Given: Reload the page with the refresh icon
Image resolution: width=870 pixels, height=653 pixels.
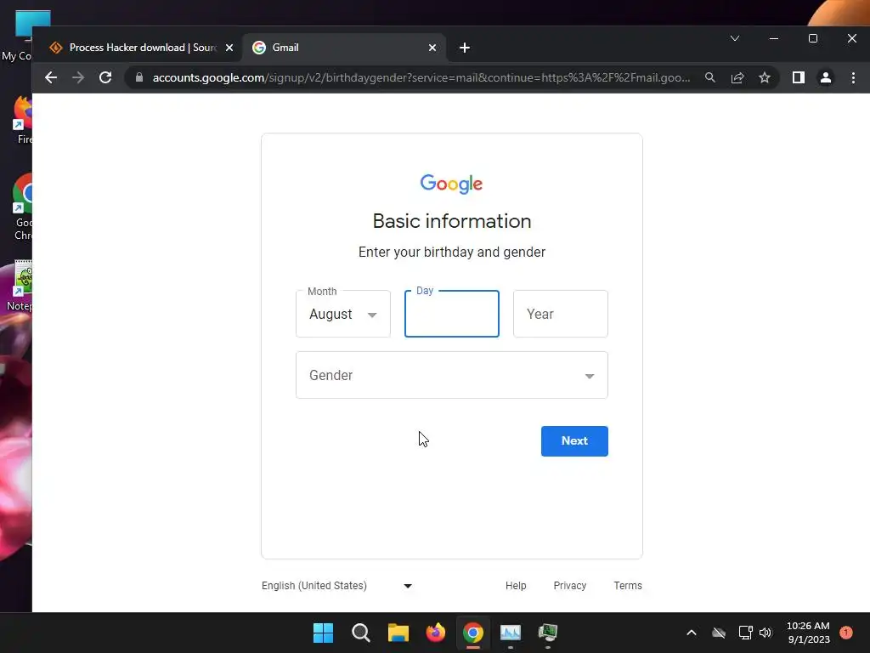Looking at the screenshot, I should coord(105,77).
